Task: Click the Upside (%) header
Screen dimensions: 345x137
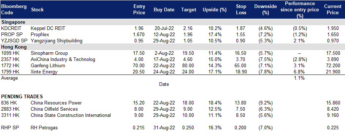Action: point(211,9)
